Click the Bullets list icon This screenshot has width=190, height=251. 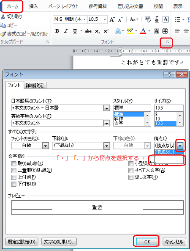[177, 19]
